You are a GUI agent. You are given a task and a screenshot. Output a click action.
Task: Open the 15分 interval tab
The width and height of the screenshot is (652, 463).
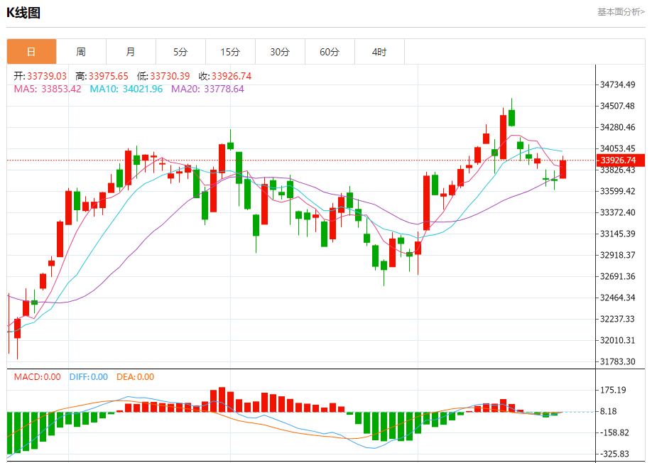click(x=230, y=52)
